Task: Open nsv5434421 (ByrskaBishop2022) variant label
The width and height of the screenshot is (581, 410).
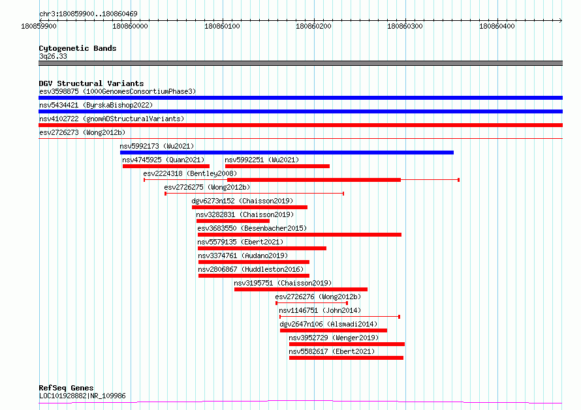Action: tap(96, 105)
